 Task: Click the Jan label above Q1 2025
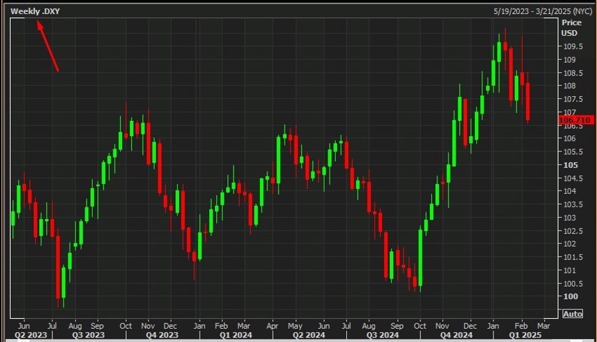coord(493,326)
